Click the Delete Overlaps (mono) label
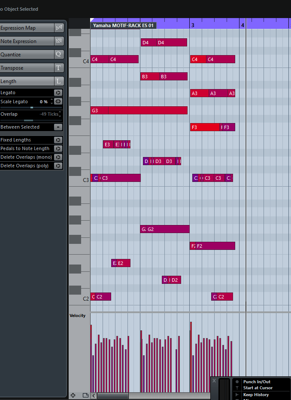The width and height of the screenshot is (291, 400). pos(26,157)
